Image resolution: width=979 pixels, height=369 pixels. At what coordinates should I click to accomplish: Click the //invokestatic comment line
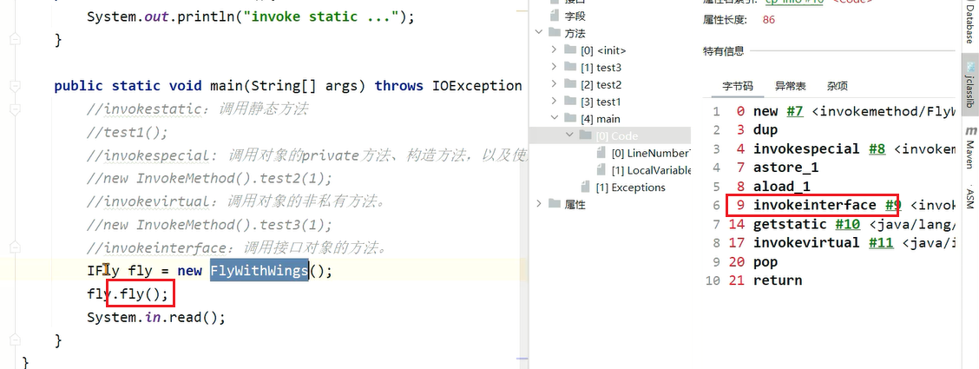pos(197,109)
